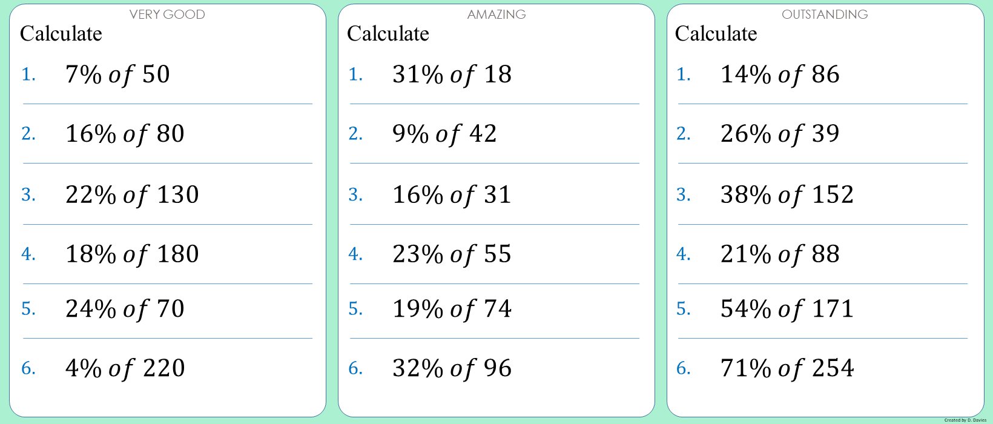This screenshot has height=424, width=993.
Task: Select the question 14% of 86
Action: click(x=780, y=75)
